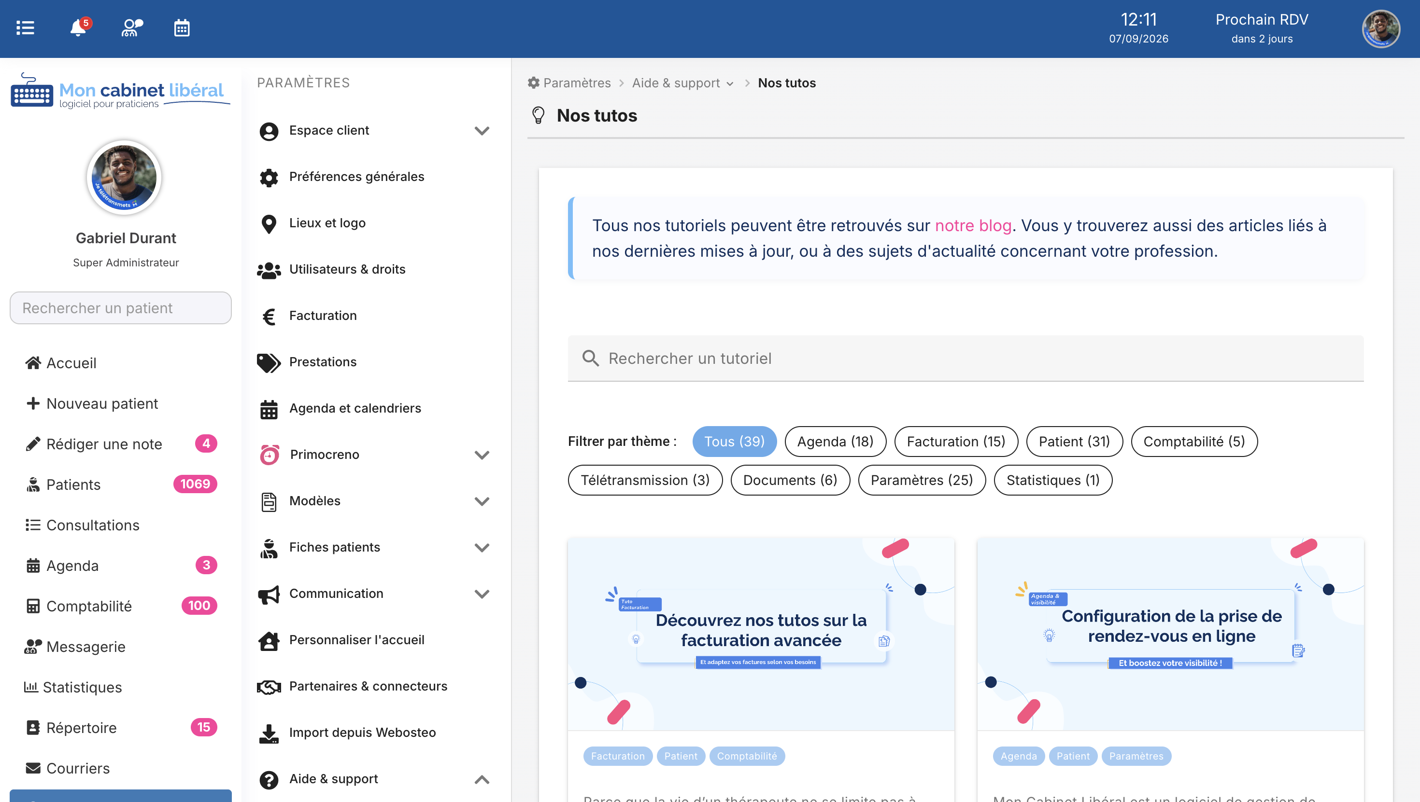
Task: Open the calendar icon in top bar
Action: click(182, 28)
